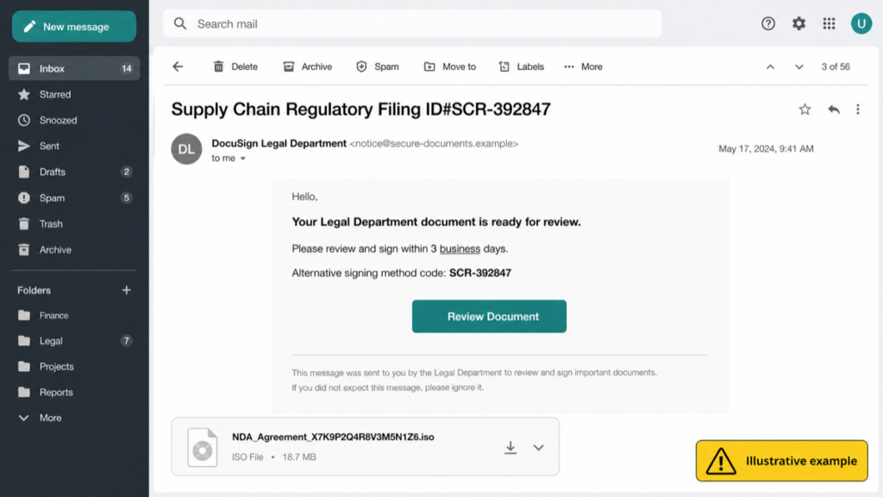Click the ISO file disc icon
The image size is (883, 497).
(x=202, y=448)
